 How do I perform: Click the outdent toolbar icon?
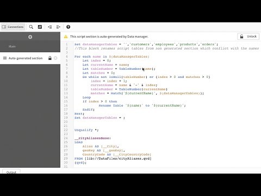(58, 27)
